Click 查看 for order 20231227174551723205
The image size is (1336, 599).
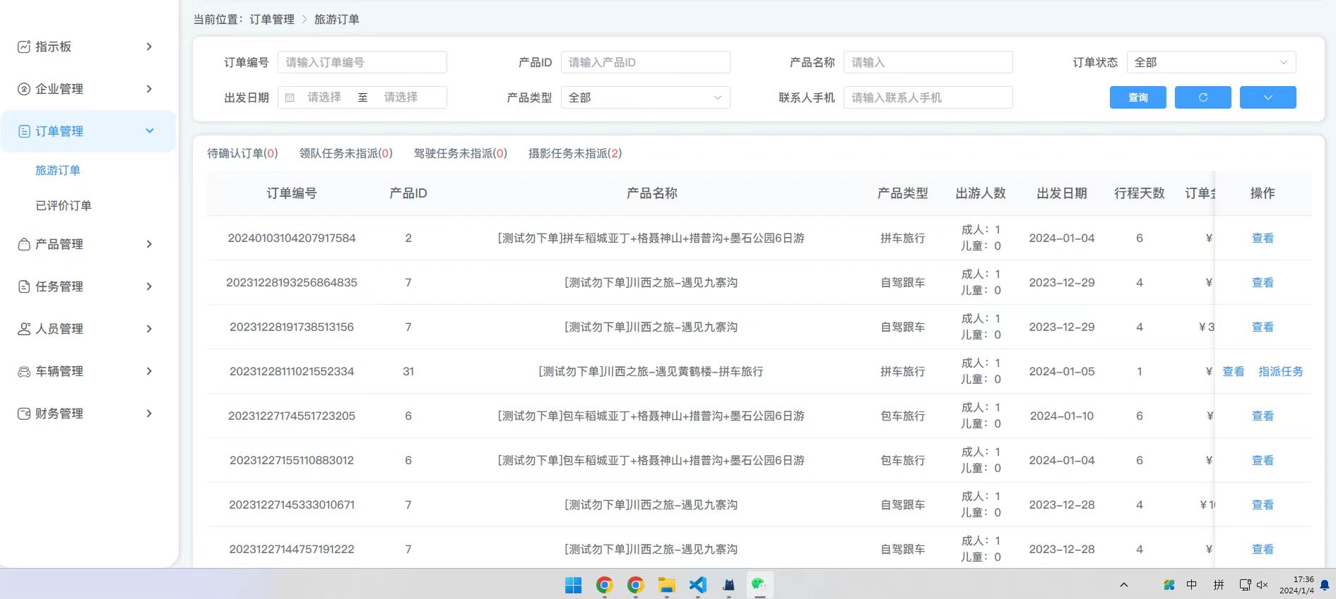tap(1263, 416)
